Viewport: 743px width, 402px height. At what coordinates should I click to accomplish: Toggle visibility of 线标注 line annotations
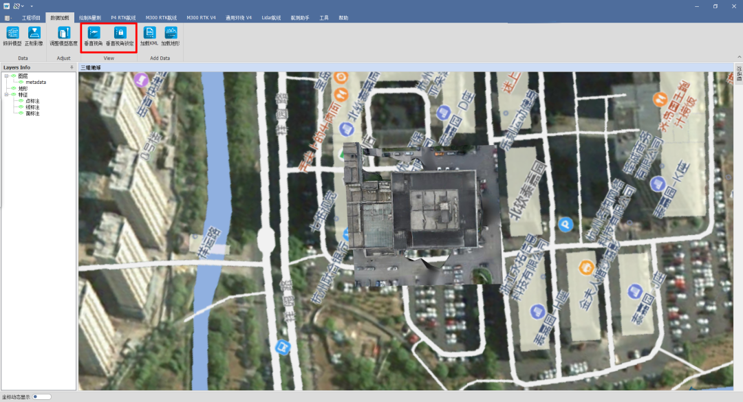(x=21, y=107)
